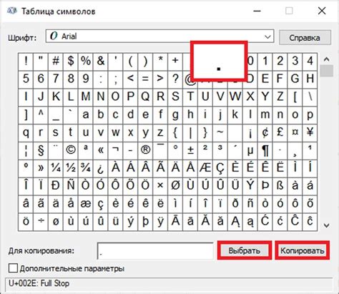
Task: Open the Шрифт font dropdown showing Arial
Action: coord(159,36)
